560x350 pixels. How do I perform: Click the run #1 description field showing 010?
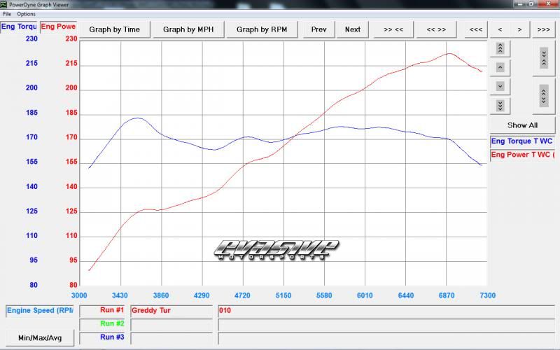386,310
